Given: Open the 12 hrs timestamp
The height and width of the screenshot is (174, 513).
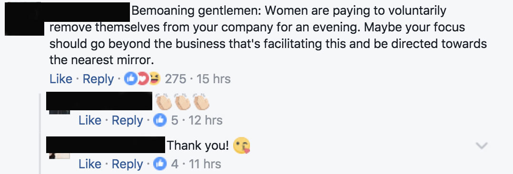Looking at the screenshot, I should 205,120.
